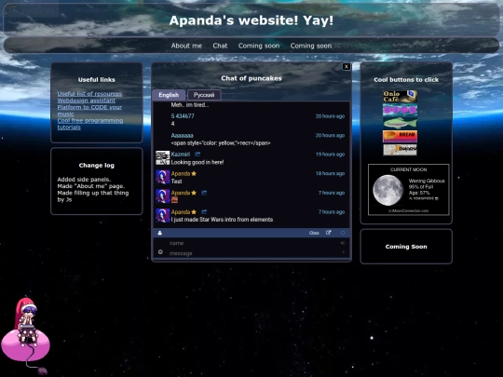Image resolution: width=503 pixels, height=377 pixels.
Task: Click the Onio Café button image
Action: [x=400, y=97]
